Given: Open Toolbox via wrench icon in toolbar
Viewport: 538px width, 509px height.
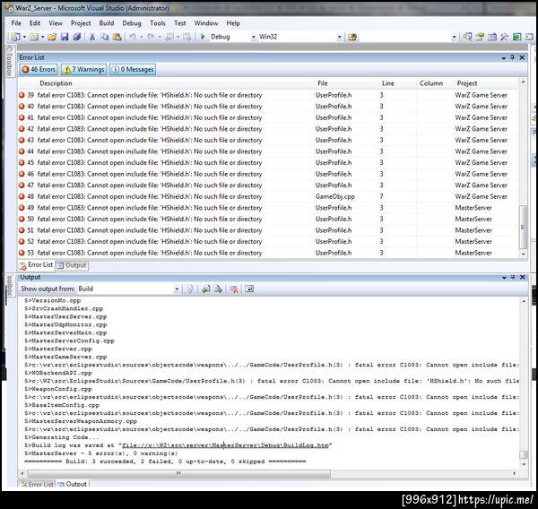Looking at the screenshot, I should click(x=504, y=37).
